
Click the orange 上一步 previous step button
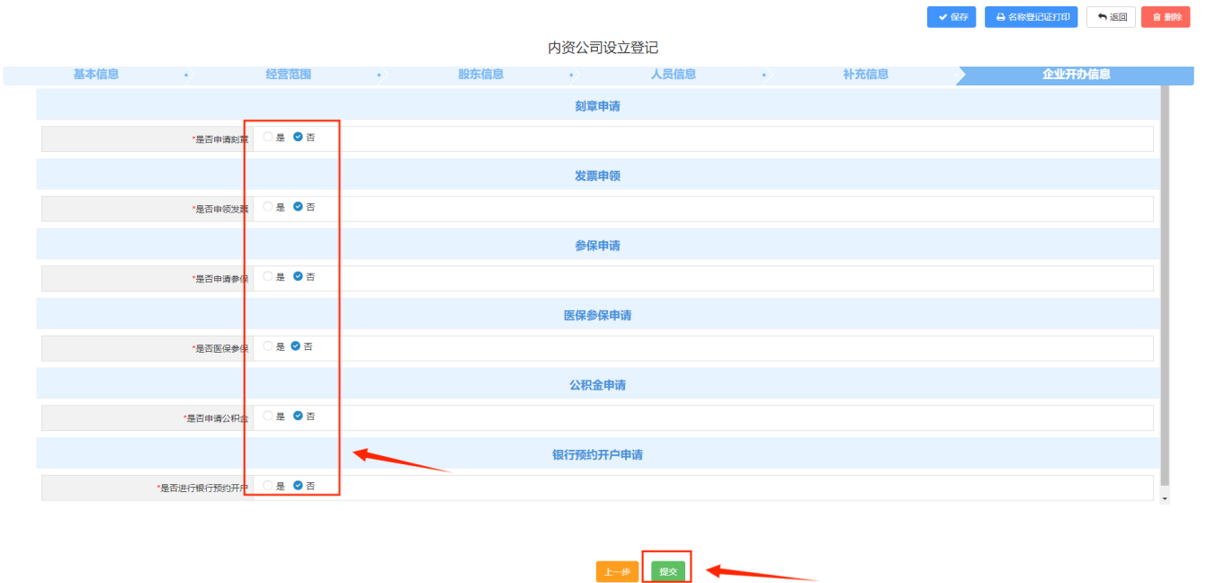coord(616,571)
